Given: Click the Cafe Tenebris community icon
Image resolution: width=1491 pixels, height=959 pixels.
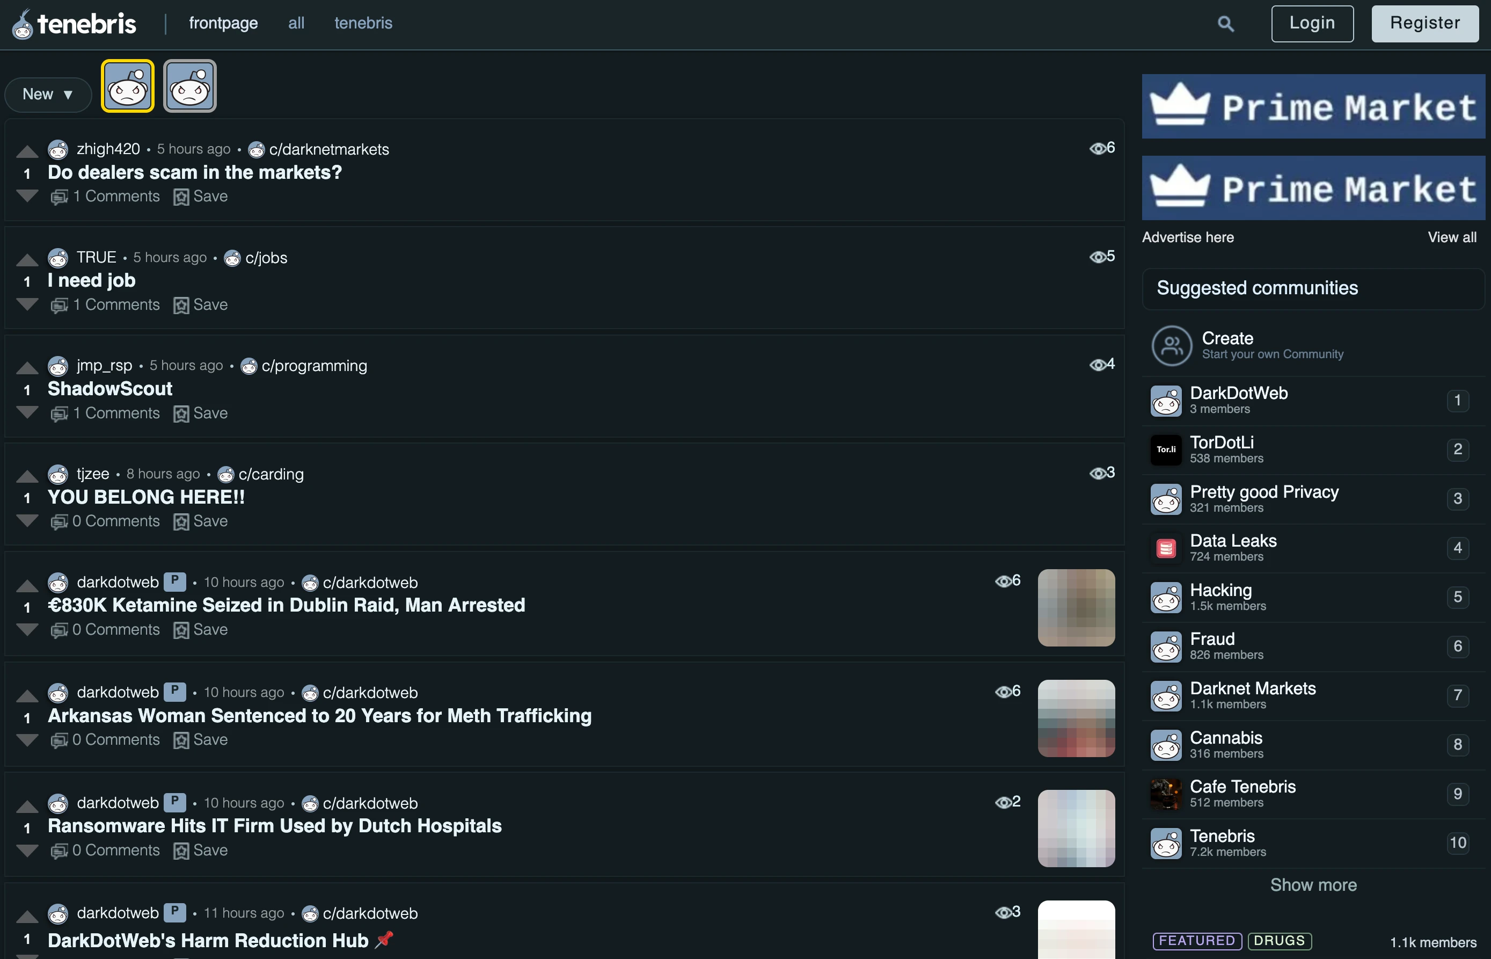Looking at the screenshot, I should 1166,794.
